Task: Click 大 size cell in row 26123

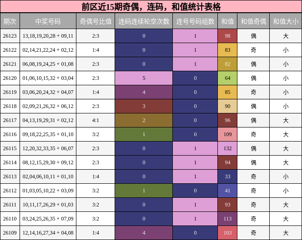Action: 286,36
